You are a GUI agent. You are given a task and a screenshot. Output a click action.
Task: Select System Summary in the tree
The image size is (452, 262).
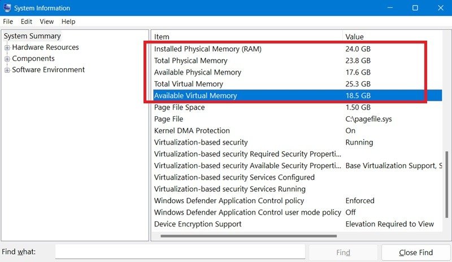click(32, 36)
